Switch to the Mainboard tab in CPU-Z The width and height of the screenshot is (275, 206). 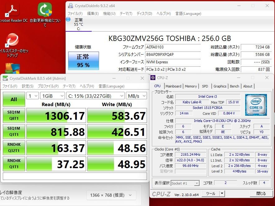pos(173,86)
